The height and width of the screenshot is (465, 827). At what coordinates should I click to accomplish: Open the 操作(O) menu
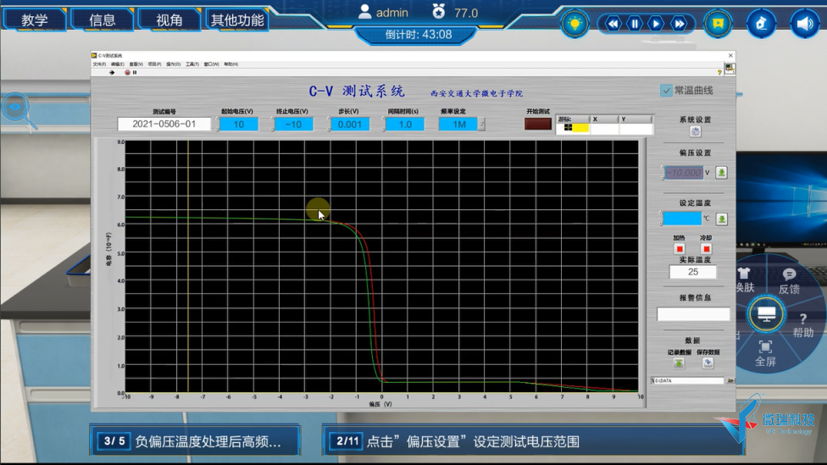(x=174, y=64)
